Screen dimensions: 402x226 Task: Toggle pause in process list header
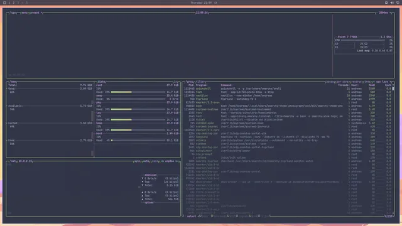pyautogui.click(x=330, y=82)
